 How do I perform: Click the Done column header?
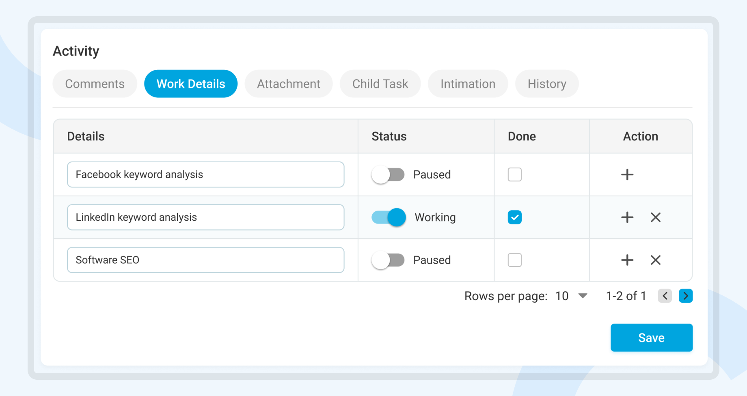pyautogui.click(x=522, y=136)
